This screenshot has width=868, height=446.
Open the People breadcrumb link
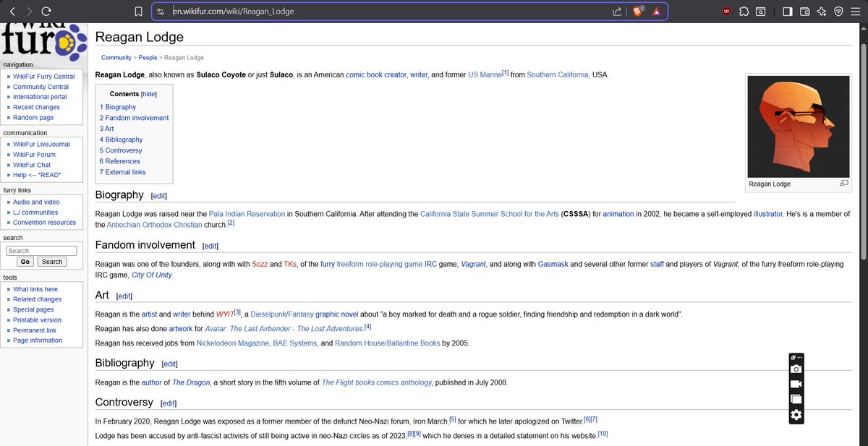[148, 58]
